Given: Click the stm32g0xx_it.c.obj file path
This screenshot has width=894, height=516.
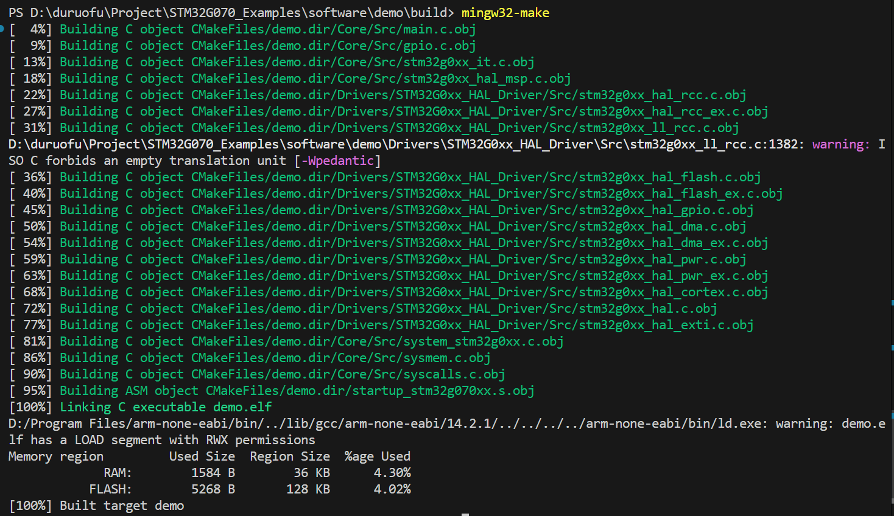Looking at the screenshot, I should 362,62.
